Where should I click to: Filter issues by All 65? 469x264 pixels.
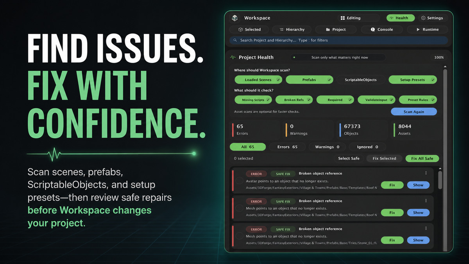[x=248, y=147]
